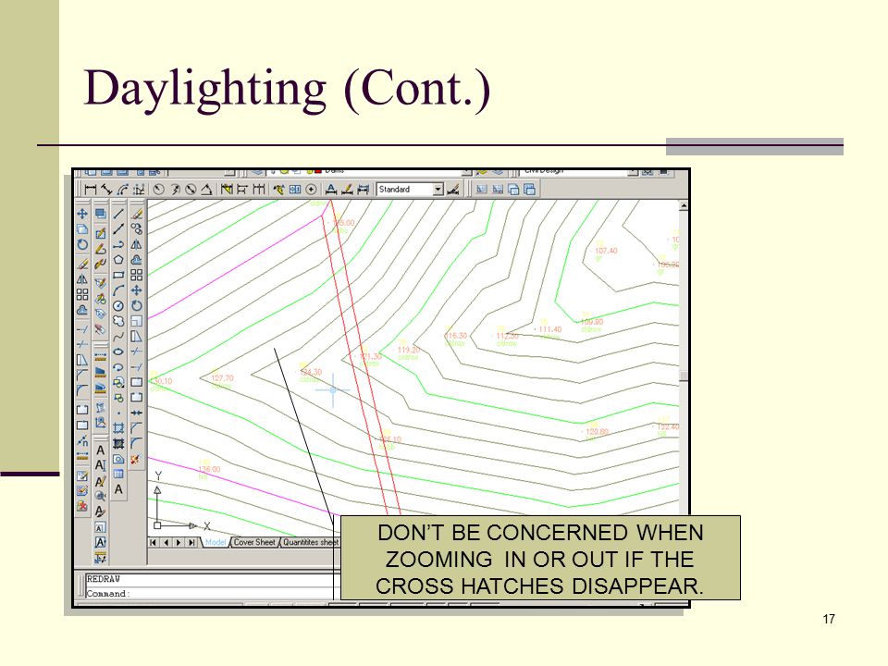
Task: Click the previous layout tab arrow
Action: [166, 542]
